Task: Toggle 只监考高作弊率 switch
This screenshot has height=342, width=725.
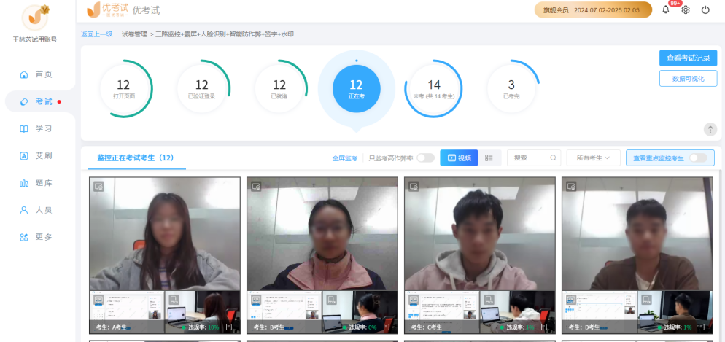Action: [425, 158]
